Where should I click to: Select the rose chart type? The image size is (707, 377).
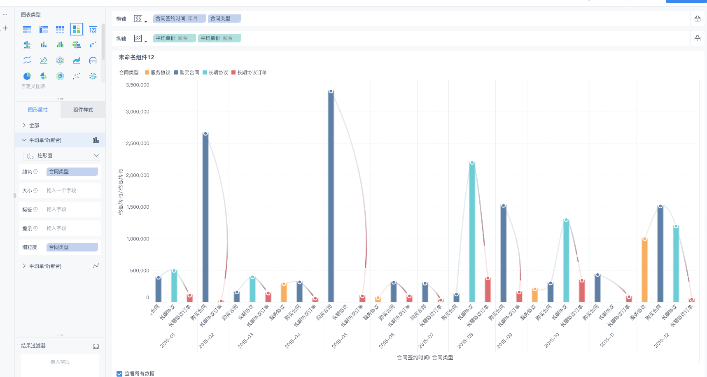point(44,76)
